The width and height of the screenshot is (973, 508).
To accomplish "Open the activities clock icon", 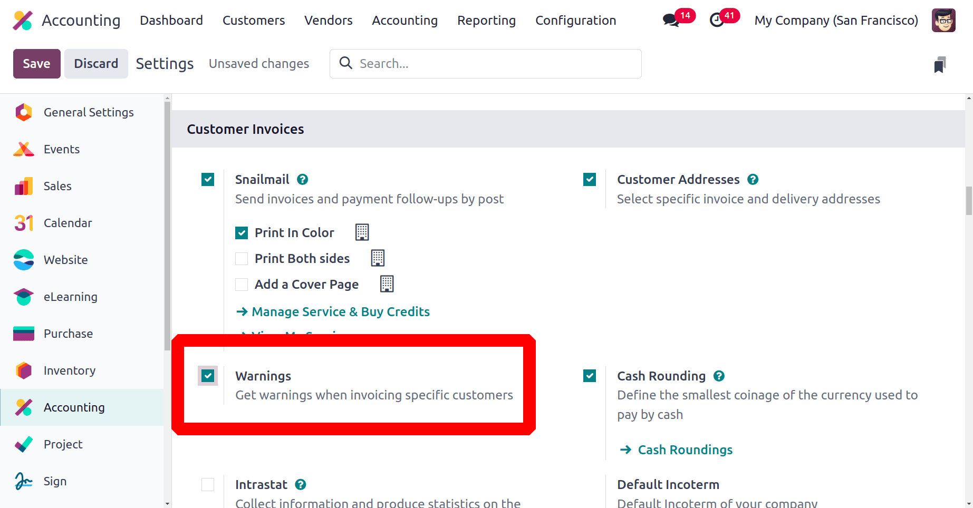I will (717, 19).
